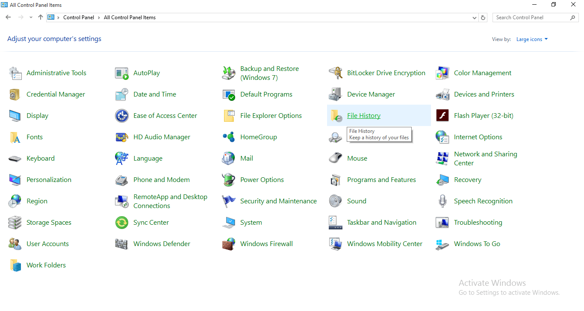Screen dimensions: 584x311
Task: Open the Administrative Tools icon
Action: point(15,73)
